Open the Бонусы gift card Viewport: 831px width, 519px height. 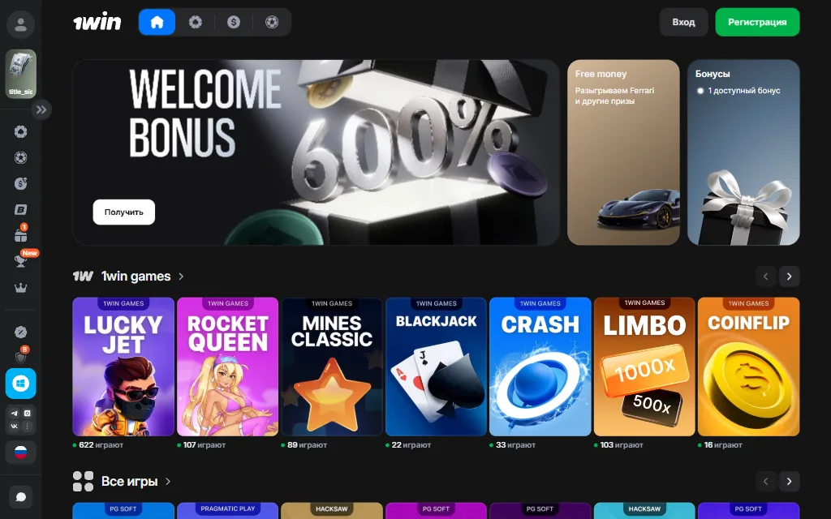743,152
